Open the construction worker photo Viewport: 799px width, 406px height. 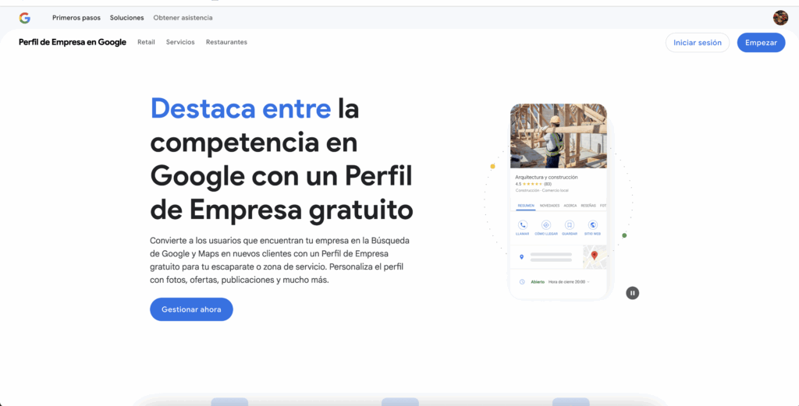point(558,136)
